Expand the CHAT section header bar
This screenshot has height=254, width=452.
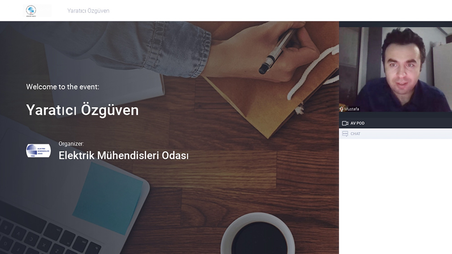pos(395,134)
